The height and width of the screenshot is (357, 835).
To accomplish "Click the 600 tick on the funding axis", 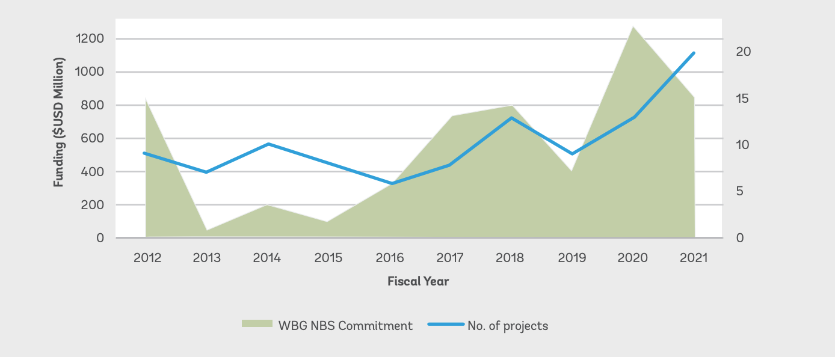I will click(94, 138).
